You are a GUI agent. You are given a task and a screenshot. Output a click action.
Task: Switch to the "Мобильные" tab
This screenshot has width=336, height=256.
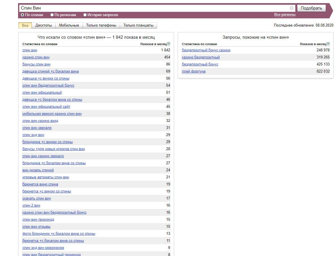pos(69,25)
